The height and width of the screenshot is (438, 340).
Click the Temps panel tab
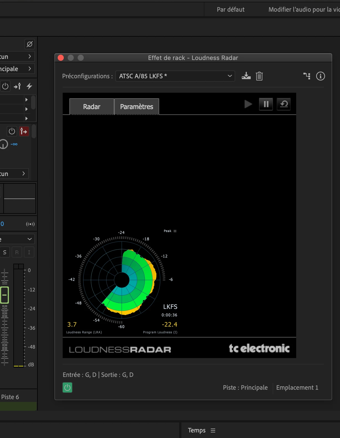[197, 430]
